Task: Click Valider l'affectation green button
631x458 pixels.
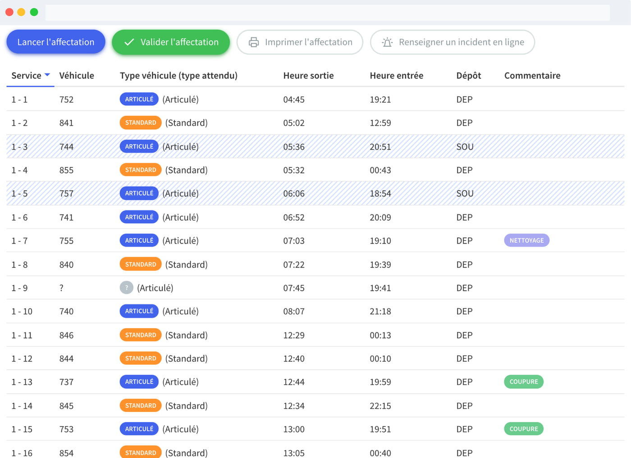Action: [171, 42]
